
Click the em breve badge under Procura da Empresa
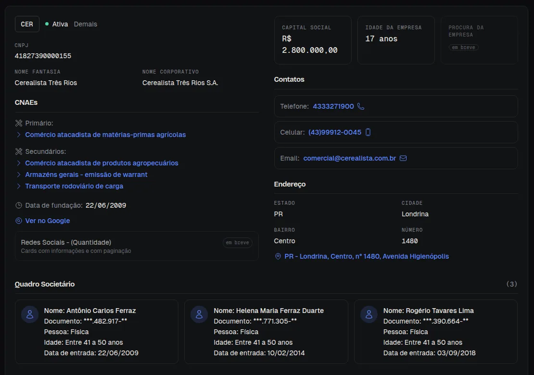463,47
